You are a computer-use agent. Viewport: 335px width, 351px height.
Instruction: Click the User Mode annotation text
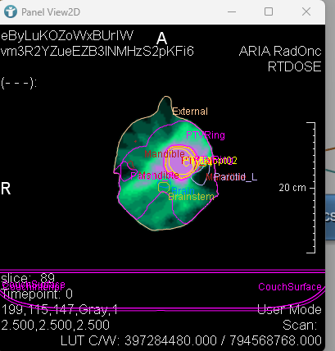click(289, 309)
